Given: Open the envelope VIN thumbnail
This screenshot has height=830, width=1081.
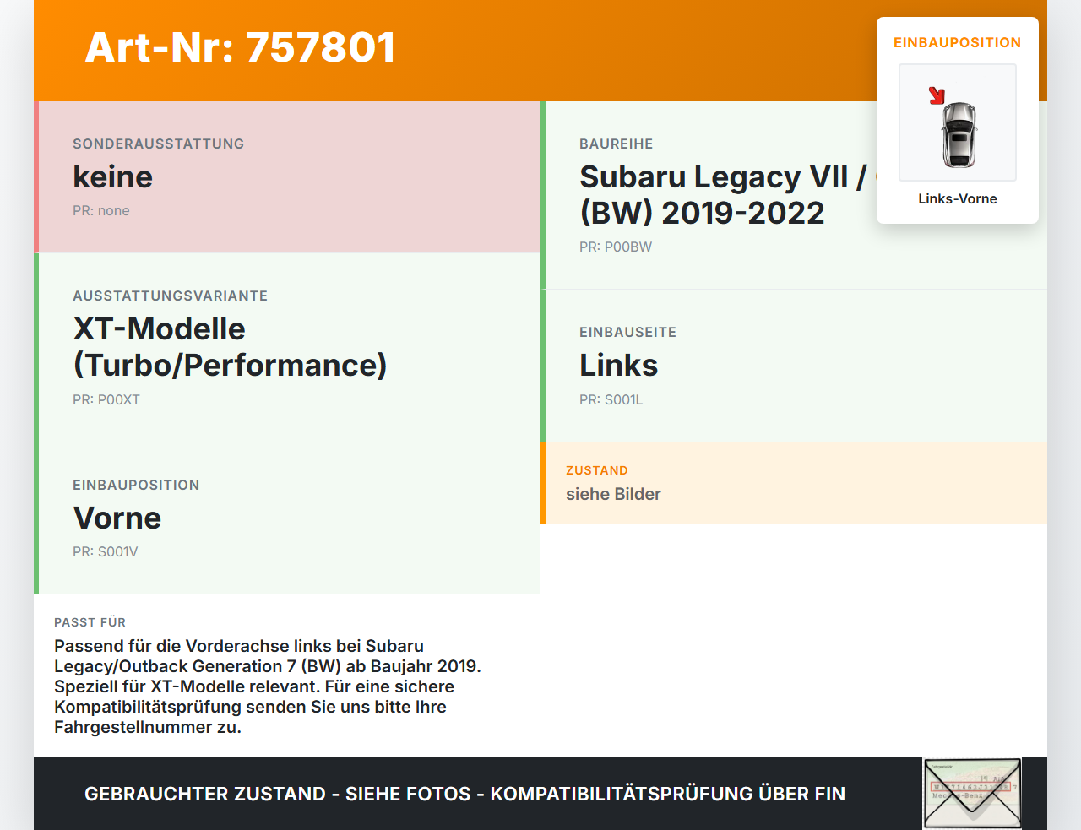Looking at the screenshot, I should coord(972,794).
